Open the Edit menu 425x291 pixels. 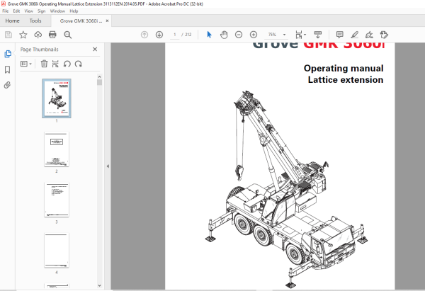[x=16, y=11]
